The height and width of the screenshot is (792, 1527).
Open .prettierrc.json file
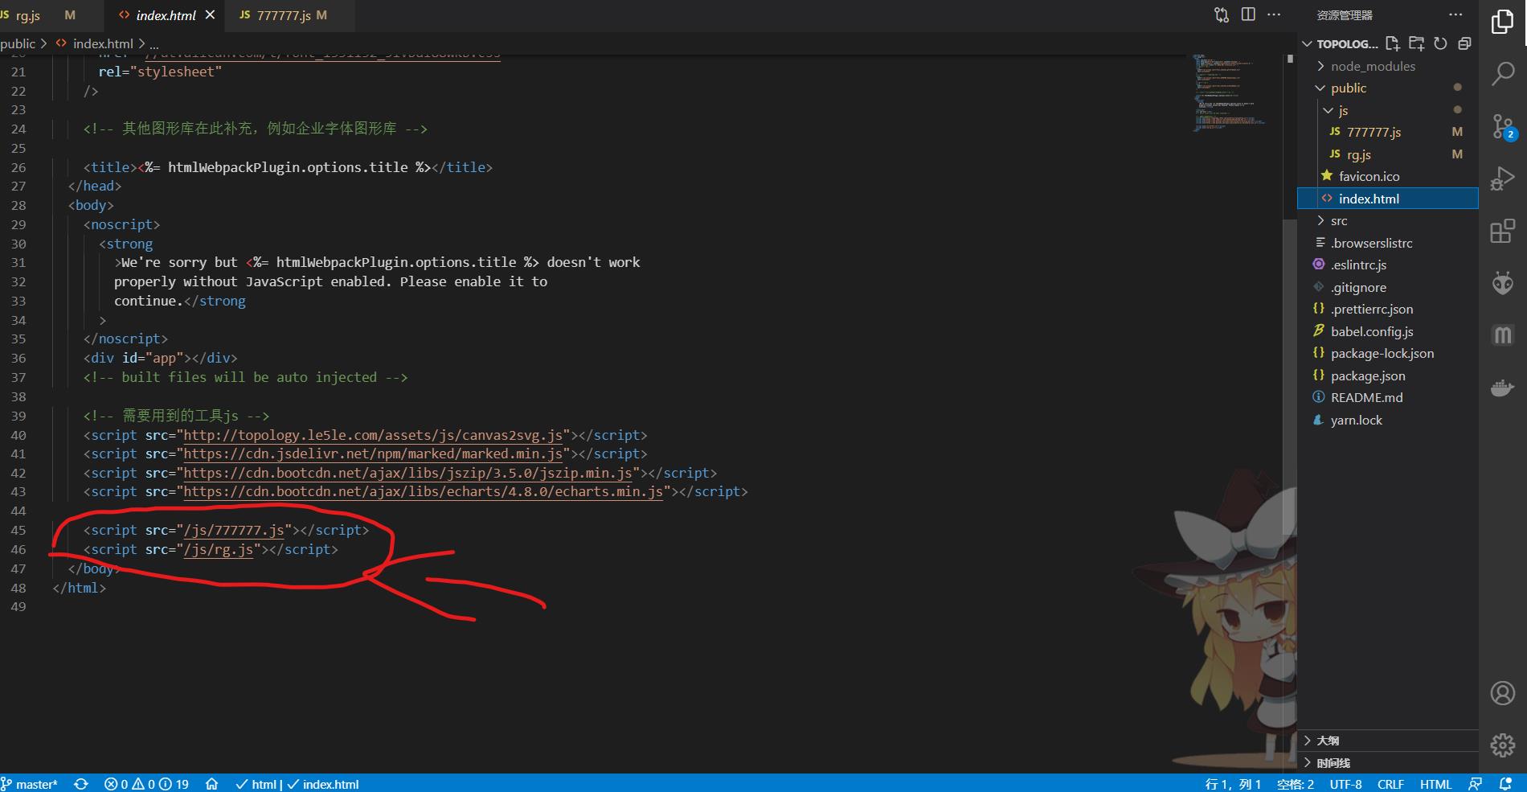click(x=1372, y=309)
